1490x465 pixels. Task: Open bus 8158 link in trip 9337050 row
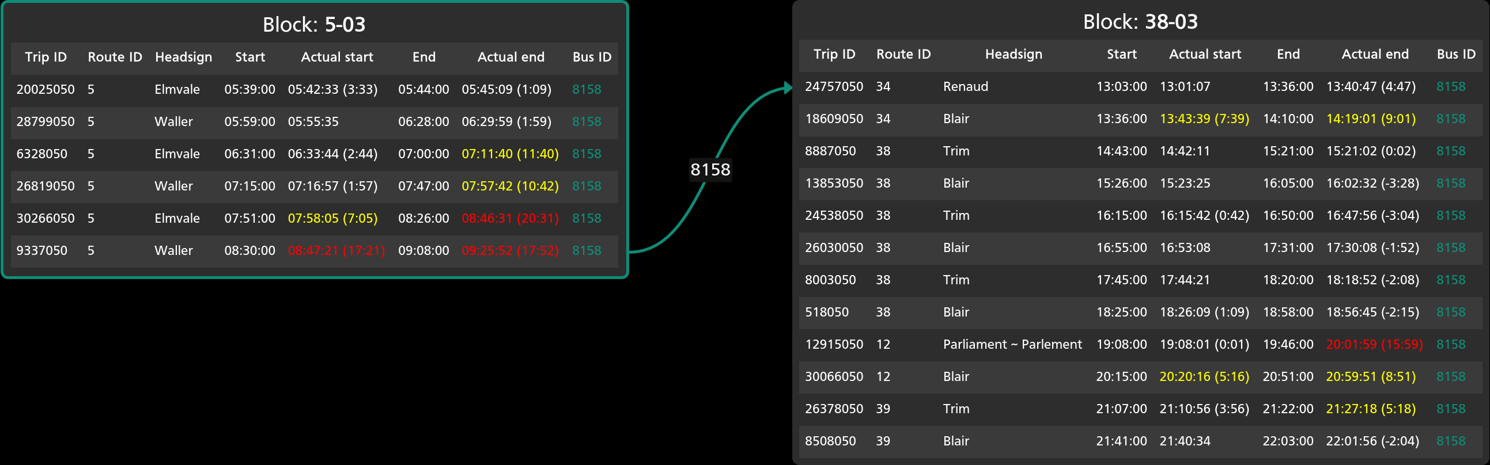(586, 251)
